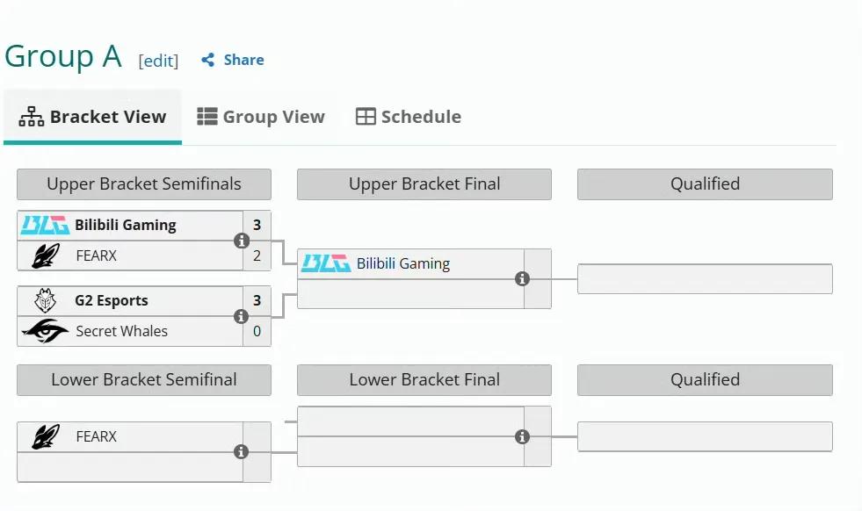Switch to the Bracket View tab

pos(93,117)
